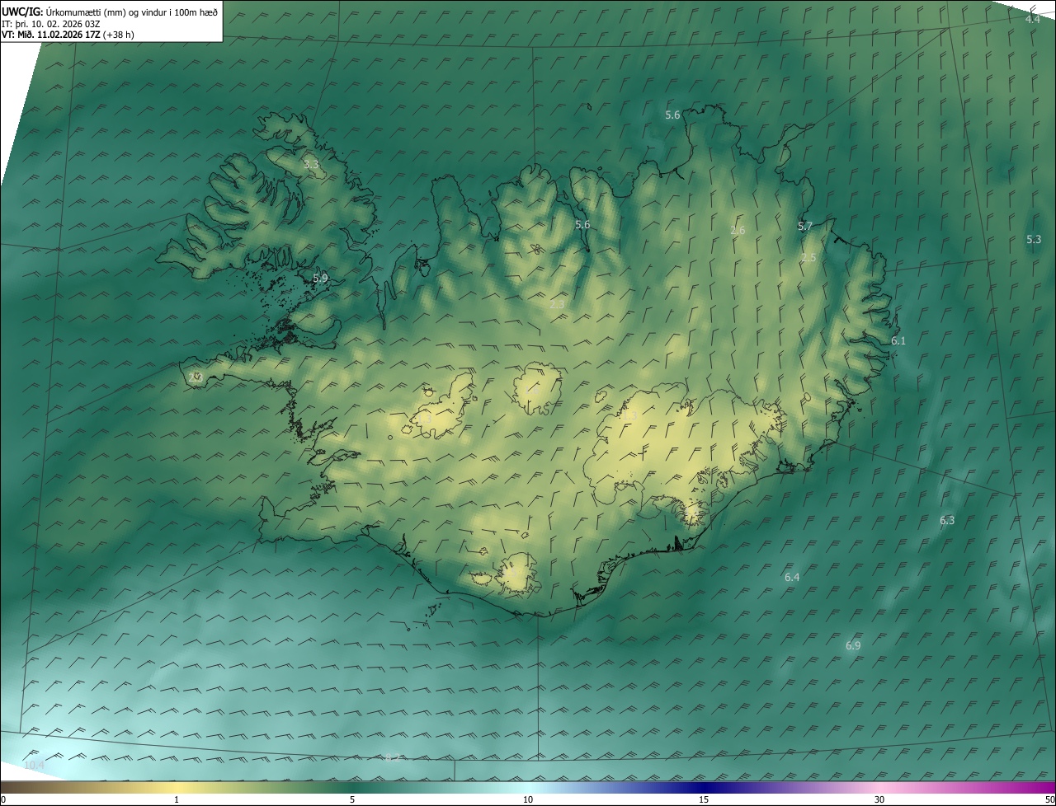Image resolution: width=1056 pixels, height=806 pixels.
Task: Click the colorbar tick label 10
Action: [x=528, y=799]
